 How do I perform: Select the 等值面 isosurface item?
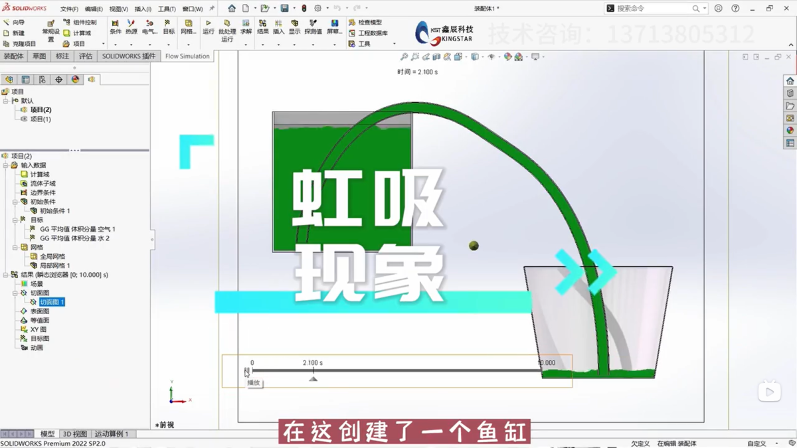tap(40, 321)
